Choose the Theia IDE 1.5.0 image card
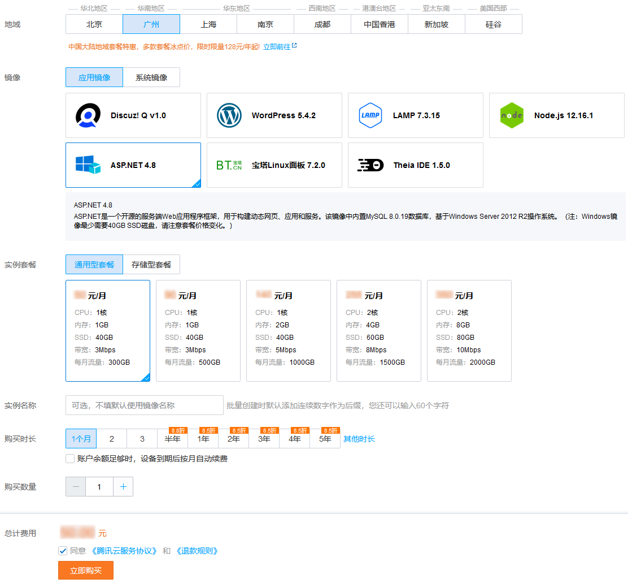 [x=416, y=165]
